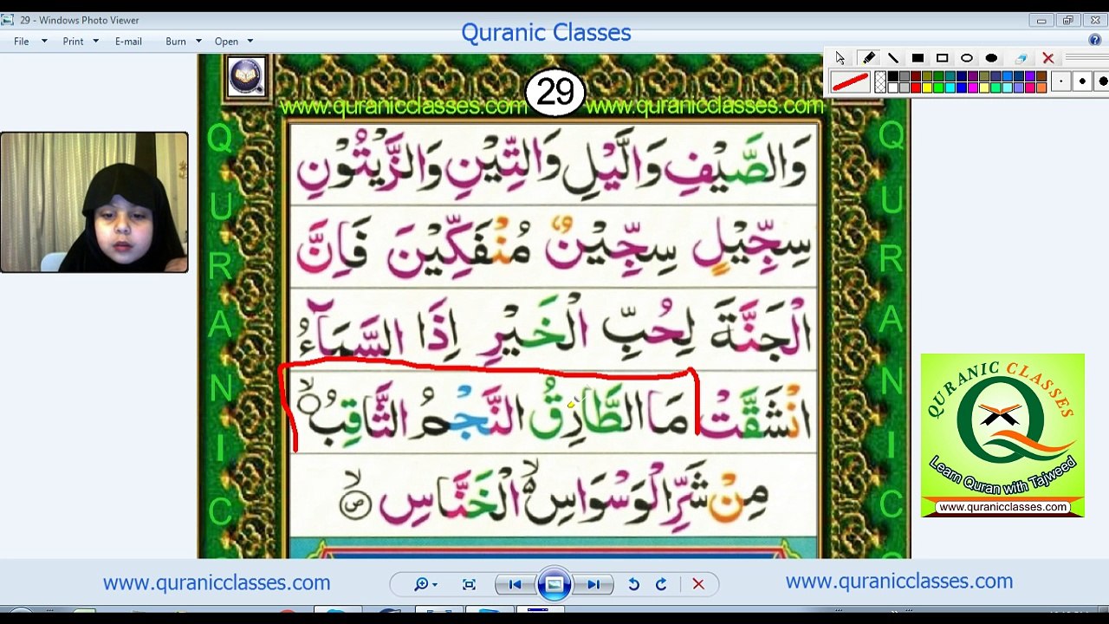Pick the bright red color swatch
The height and width of the screenshot is (624, 1109).
[915, 88]
